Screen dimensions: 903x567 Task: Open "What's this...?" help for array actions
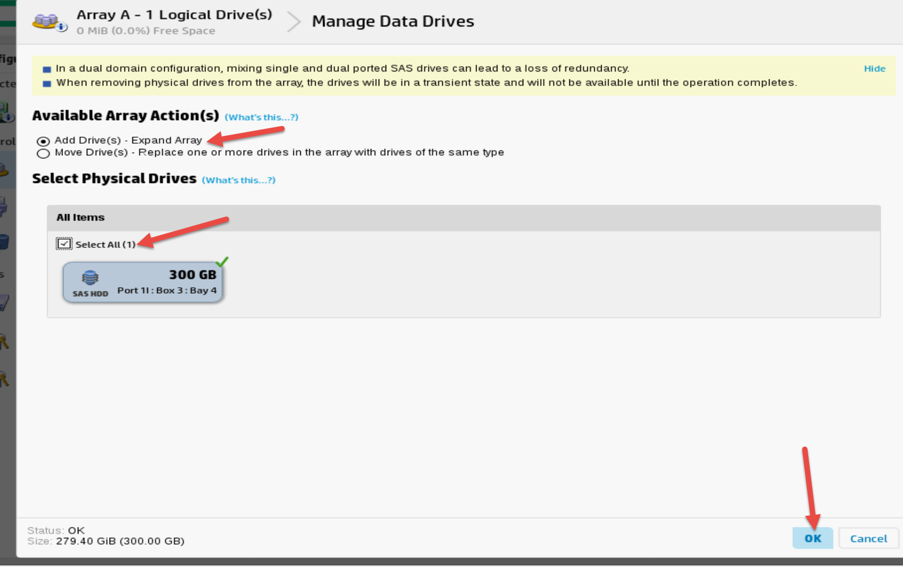[261, 117]
